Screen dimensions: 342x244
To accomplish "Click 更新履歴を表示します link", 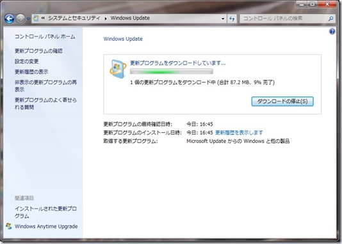I will [239, 132].
